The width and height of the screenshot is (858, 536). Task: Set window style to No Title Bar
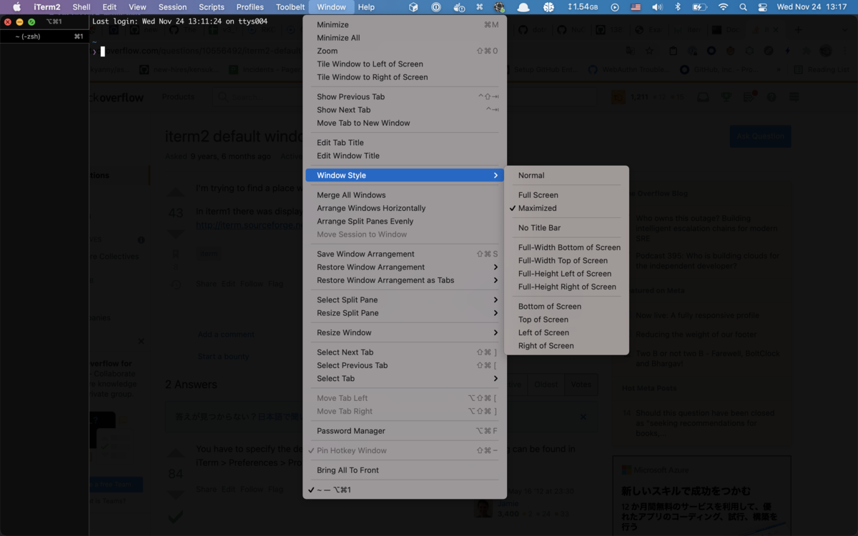566,228
